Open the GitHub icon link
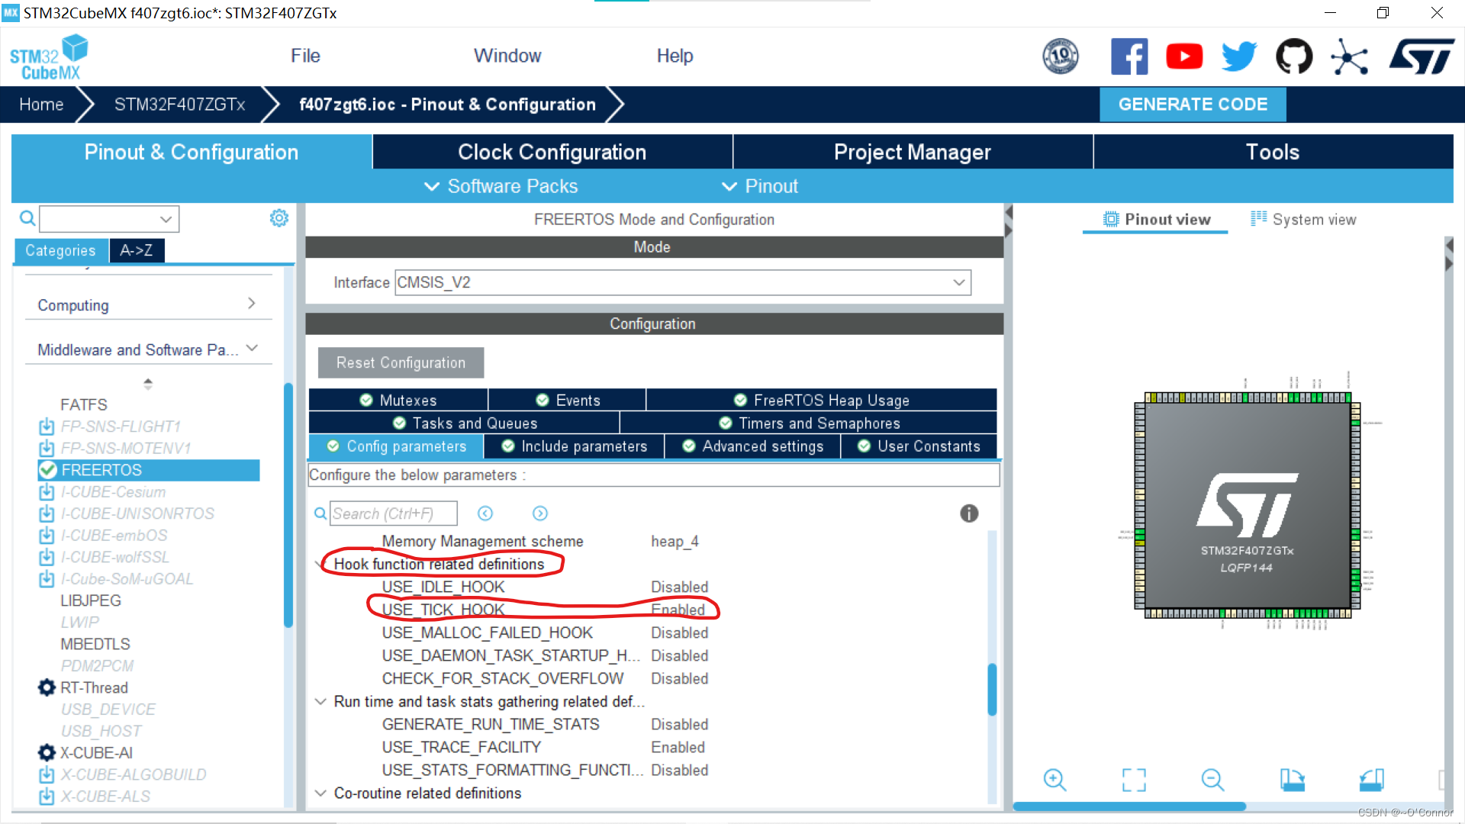The image size is (1465, 824). (1294, 56)
